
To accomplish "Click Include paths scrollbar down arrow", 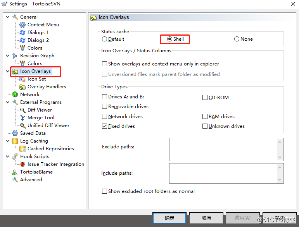I will coord(280,180).
